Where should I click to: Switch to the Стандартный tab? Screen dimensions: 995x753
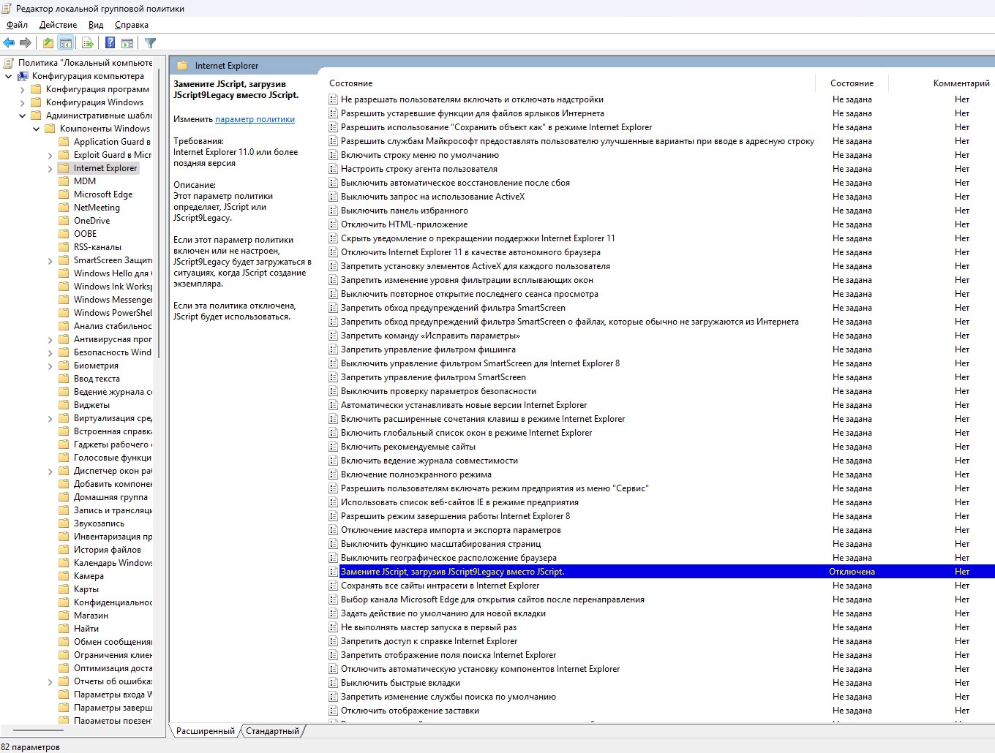click(x=272, y=731)
